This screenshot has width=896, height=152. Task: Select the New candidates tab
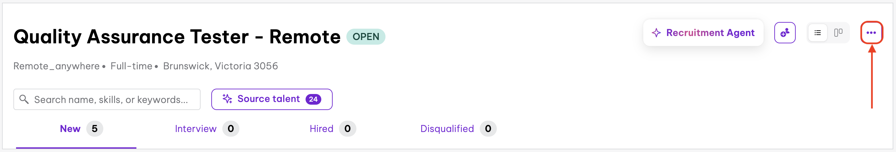tap(70, 129)
